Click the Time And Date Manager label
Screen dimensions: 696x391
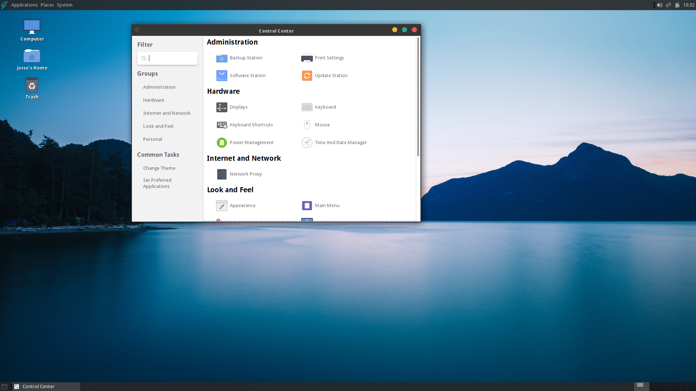click(x=341, y=143)
